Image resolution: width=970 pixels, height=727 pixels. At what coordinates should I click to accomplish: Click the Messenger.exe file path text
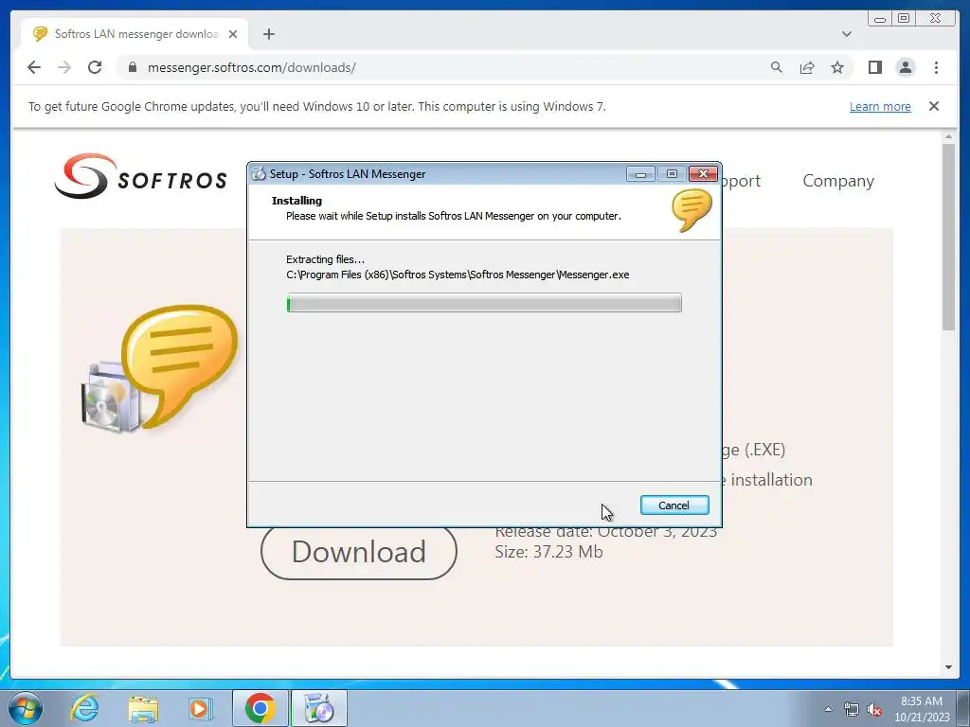coord(458,275)
